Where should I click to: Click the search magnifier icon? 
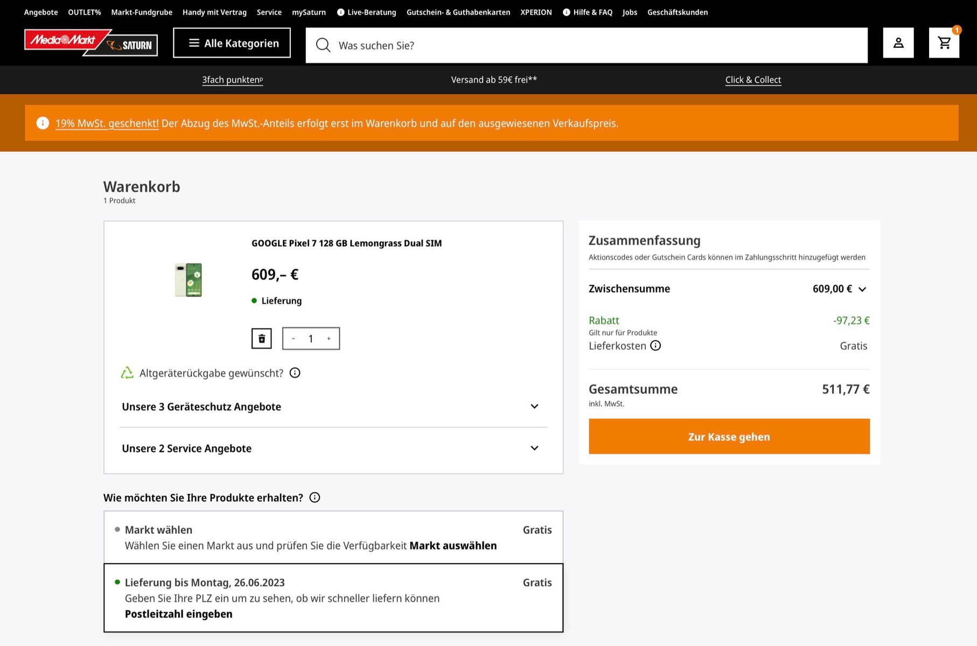pos(323,45)
